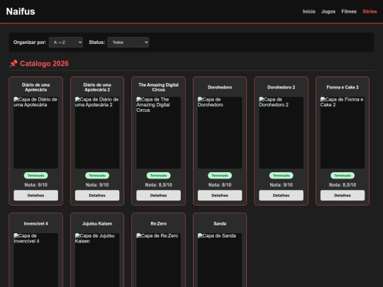383x287 pixels.
Task: Click the Diário de uma Apotecária 2 cover
Action: [97, 133]
